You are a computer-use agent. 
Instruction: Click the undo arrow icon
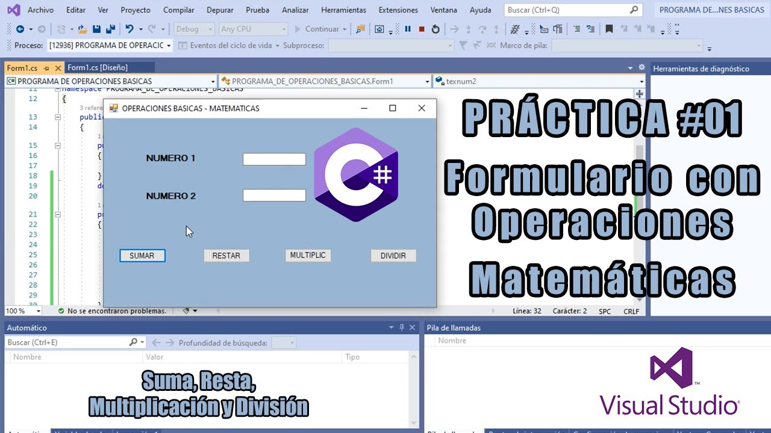[129, 29]
